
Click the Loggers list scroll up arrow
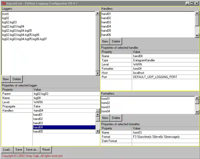pos(98,13)
